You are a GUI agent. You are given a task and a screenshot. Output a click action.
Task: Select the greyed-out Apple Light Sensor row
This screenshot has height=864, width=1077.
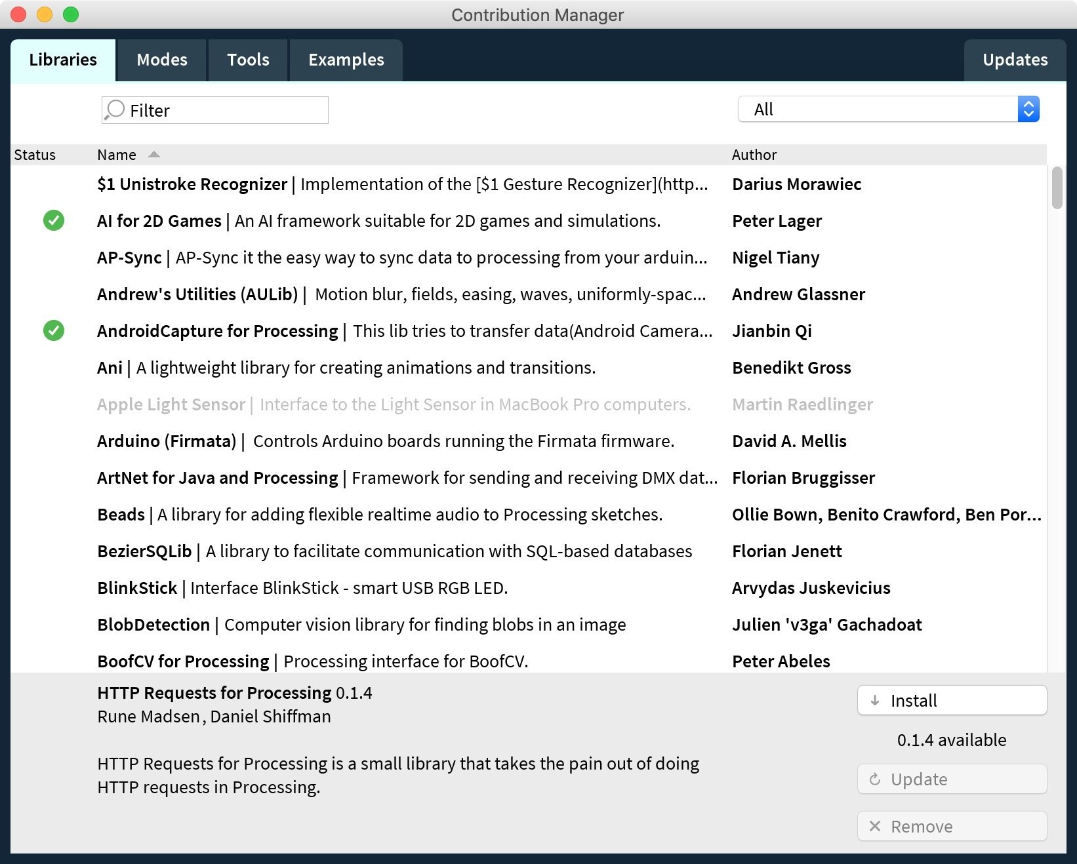529,404
